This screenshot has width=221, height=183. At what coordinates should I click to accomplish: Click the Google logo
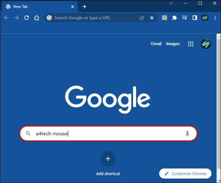[x=108, y=99]
